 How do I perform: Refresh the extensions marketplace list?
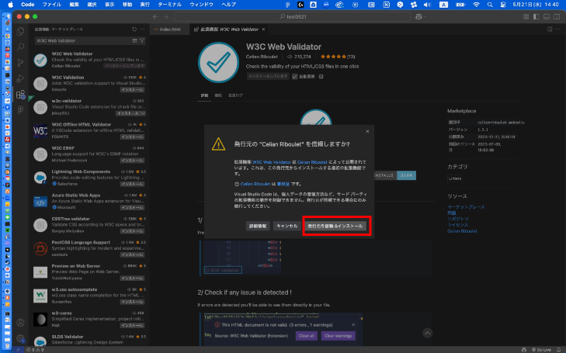134,29
